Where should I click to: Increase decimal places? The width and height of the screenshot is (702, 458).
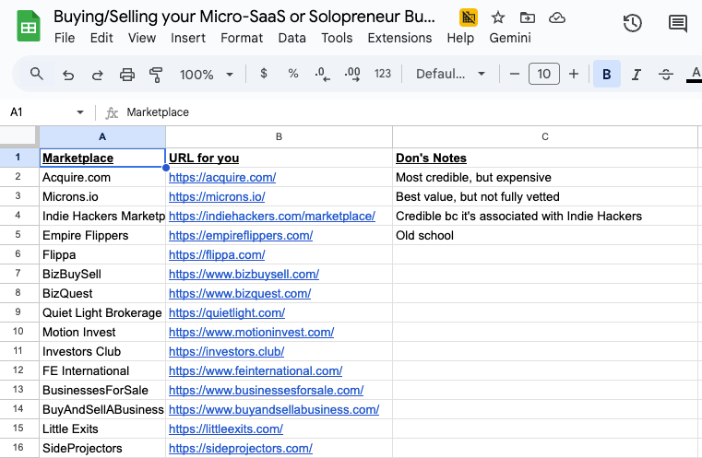pyautogui.click(x=352, y=74)
